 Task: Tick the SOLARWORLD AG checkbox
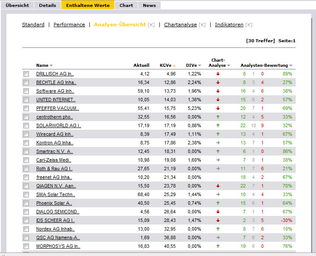tap(26, 125)
